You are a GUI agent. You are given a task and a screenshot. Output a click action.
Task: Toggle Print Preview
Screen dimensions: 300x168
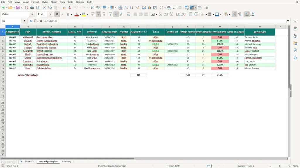point(38,8)
